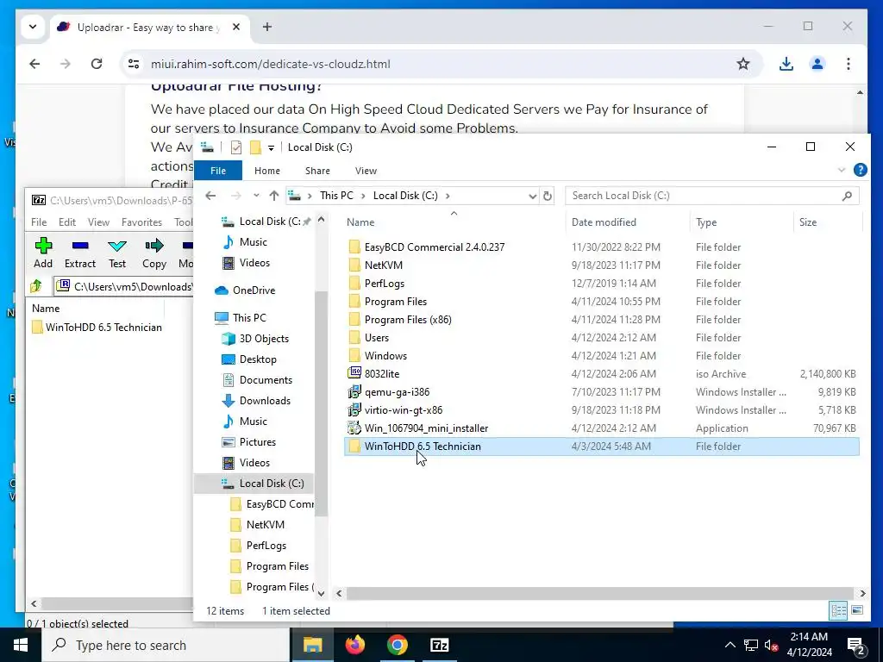Open Windows Start button
The width and height of the screenshot is (883, 662).
(x=21, y=645)
